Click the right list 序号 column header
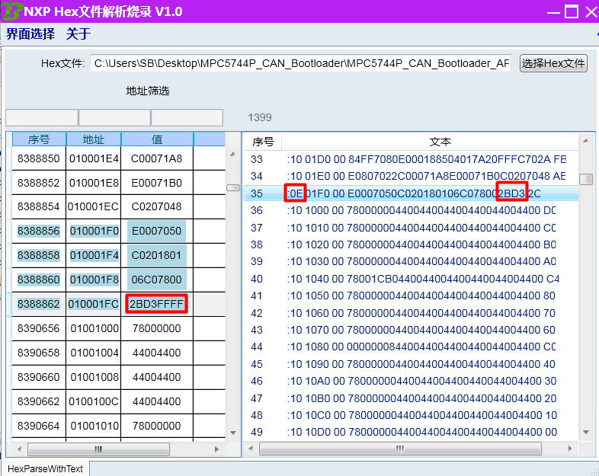This screenshot has height=476, width=599. 263,142
